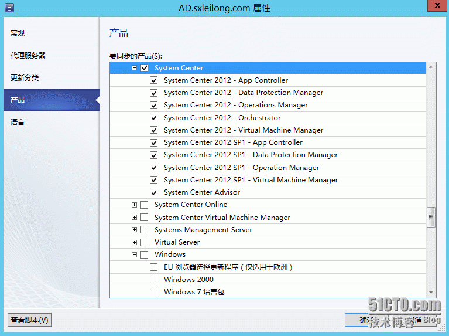Screen dimensions: 449x336
Task: Check the Windows 2000 checkbox
Action: [154, 280]
